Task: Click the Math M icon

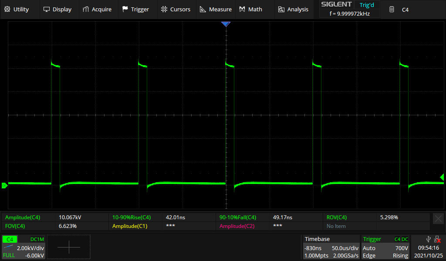Action: pos(242,10)
